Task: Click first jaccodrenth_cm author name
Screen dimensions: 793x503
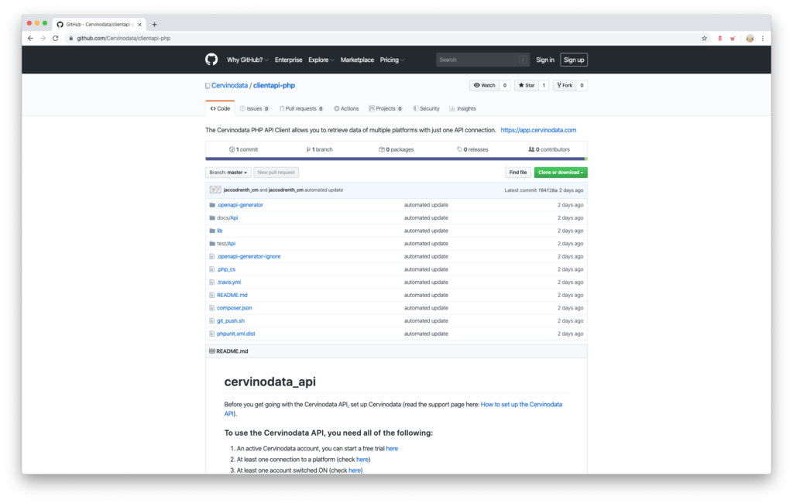Action: tap(241, 190)
